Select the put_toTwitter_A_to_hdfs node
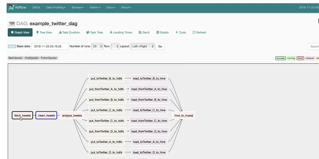The image size is (319, 159). (106, 142)
